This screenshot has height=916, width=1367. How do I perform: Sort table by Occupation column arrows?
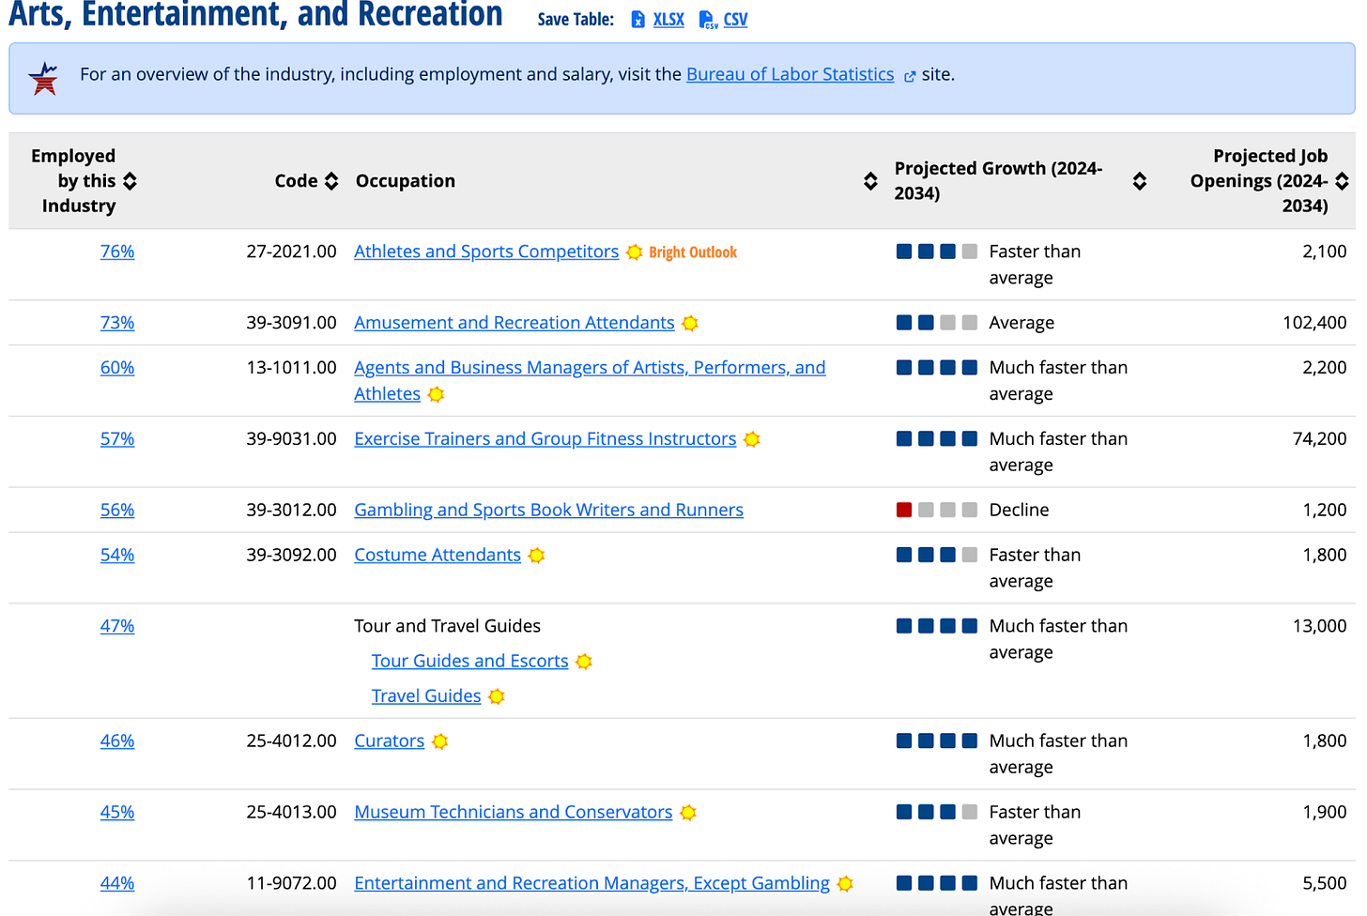coord(870,181)
